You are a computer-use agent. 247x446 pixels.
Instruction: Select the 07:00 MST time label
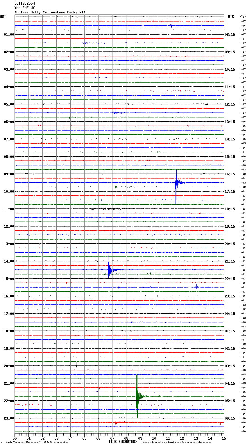[9, 139]
